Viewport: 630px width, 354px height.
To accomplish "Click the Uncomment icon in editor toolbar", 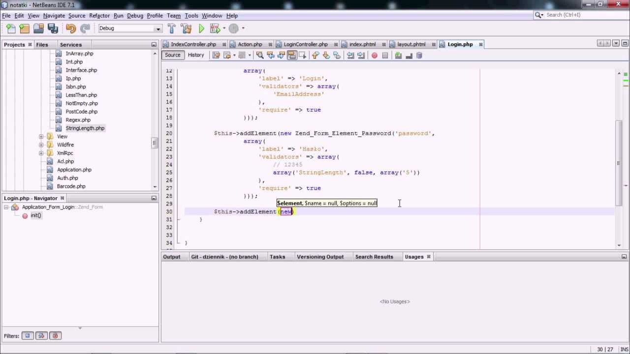I will (x=409, y=56).
